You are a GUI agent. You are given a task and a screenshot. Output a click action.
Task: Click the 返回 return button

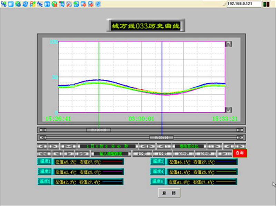click(x=169, y=193)
